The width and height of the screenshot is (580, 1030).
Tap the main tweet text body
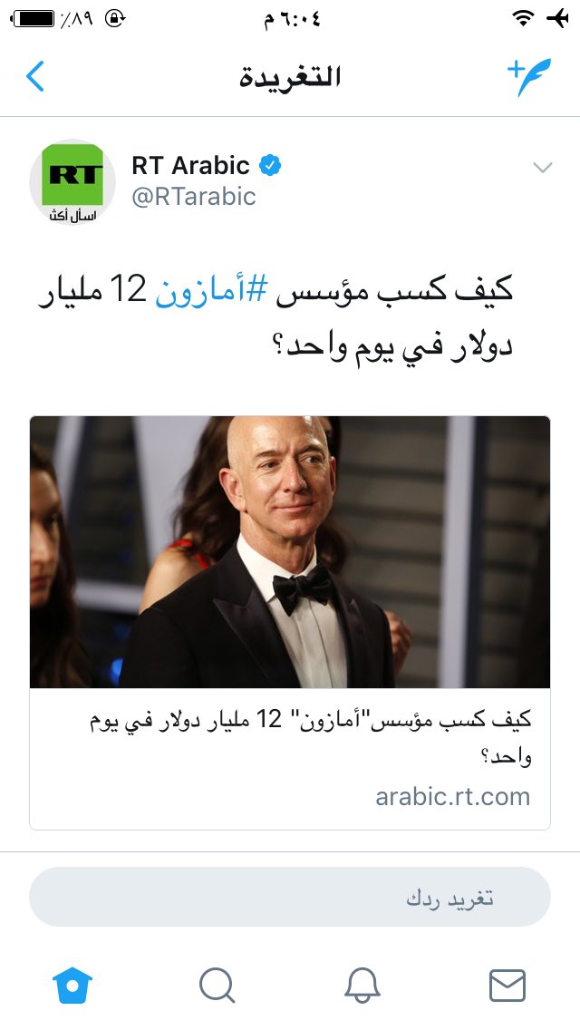tap(275, 317)
